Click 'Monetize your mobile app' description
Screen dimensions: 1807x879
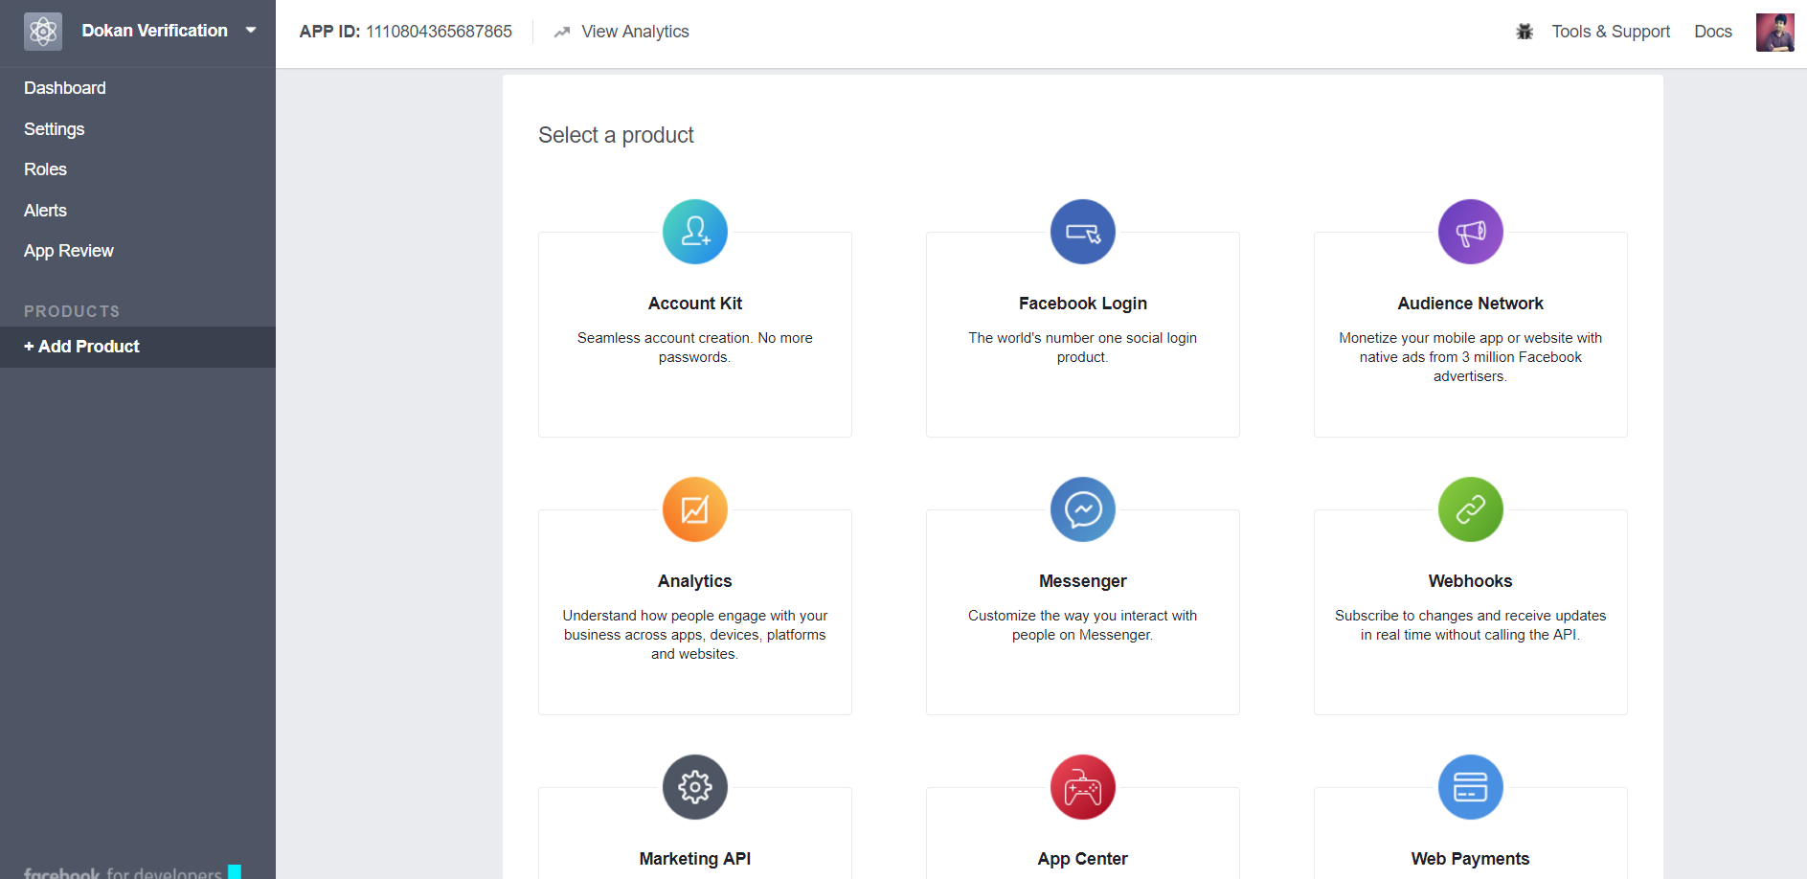tap(1471, 357)
